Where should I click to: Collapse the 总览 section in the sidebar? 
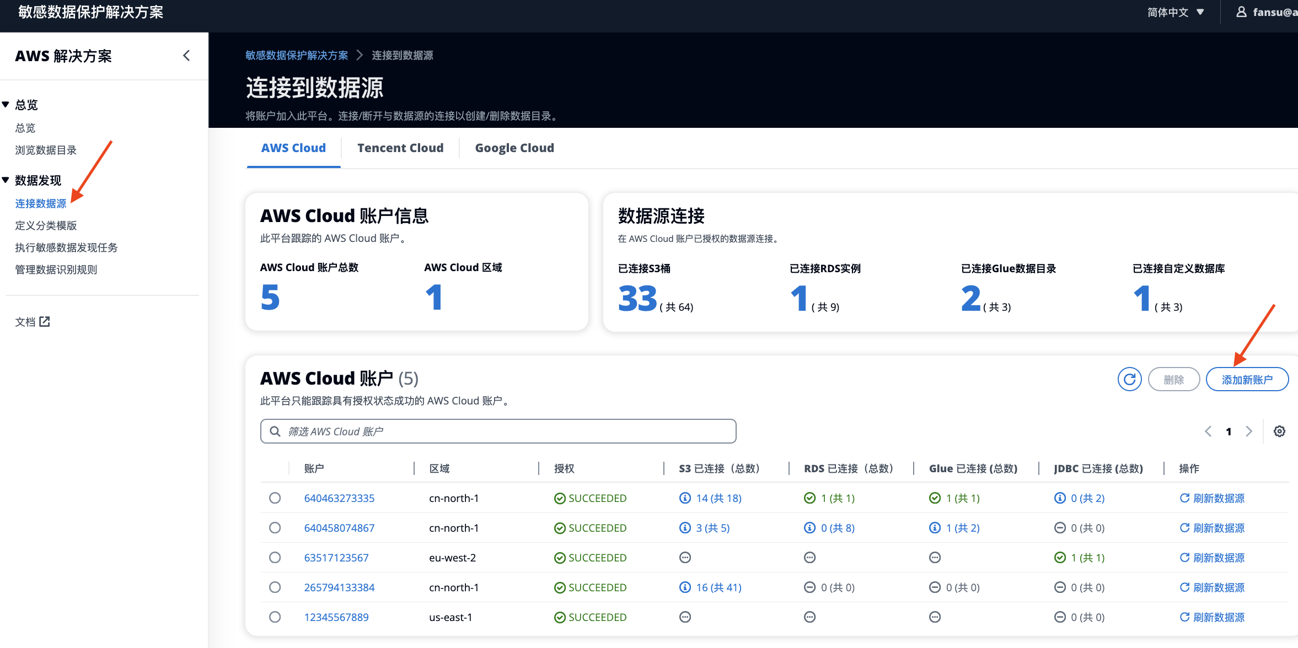point(6,105)
